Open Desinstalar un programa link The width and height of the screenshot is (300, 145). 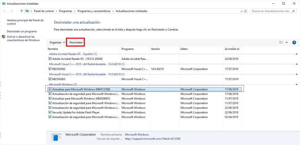click(x=22, y=31)
